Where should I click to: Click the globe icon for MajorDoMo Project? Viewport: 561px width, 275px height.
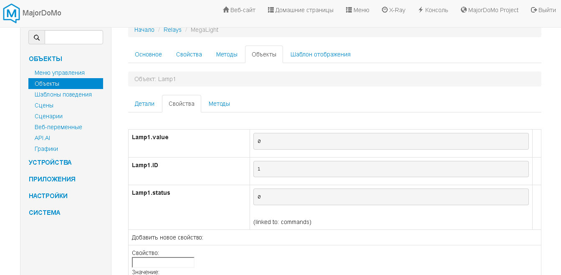[x=464, y=10]
